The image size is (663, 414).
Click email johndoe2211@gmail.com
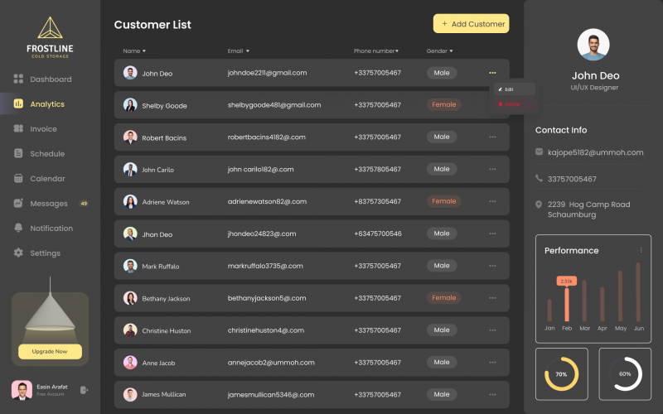pyautogui.click(x=267, y=73)
